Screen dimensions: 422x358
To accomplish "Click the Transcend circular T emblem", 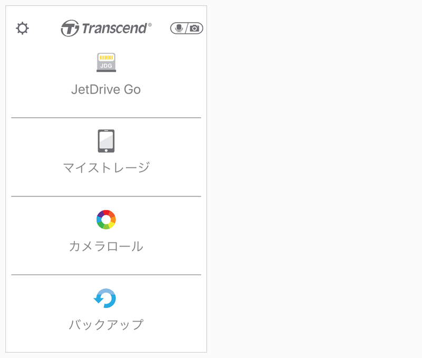I will click(x=70, y=28).
